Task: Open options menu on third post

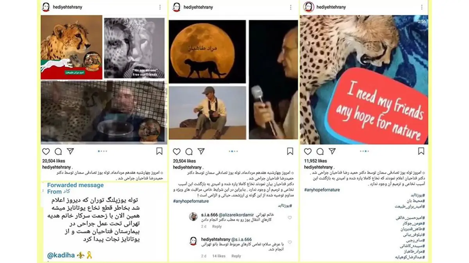Action: [x=422, y=7]
